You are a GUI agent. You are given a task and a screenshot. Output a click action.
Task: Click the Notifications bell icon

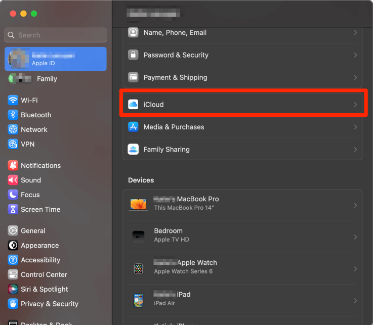13,165
